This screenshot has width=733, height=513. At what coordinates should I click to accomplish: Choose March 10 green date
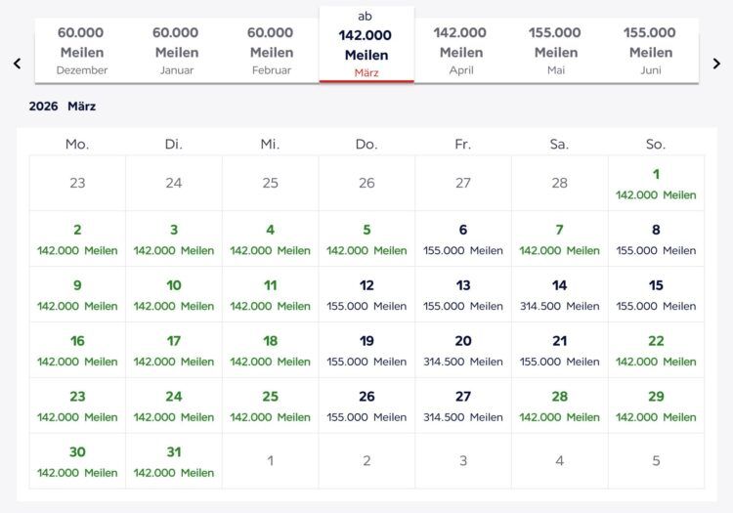tap(174, 295)
